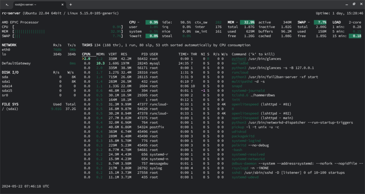
Task: Click the highlighted SWAP 7.7% value
Action: 320,22
